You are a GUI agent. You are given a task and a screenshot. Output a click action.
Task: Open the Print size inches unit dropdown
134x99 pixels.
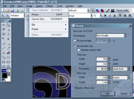pyautogui.click(x=128, y=77)
